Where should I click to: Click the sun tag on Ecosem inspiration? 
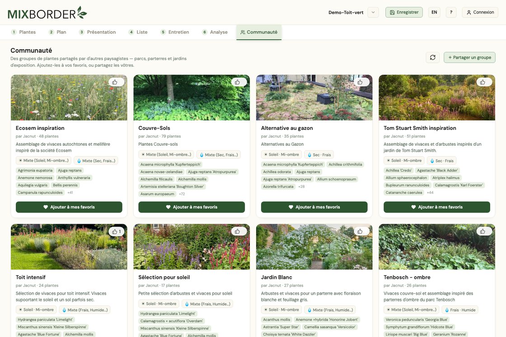pyautogui.click(x=43, y=161)
